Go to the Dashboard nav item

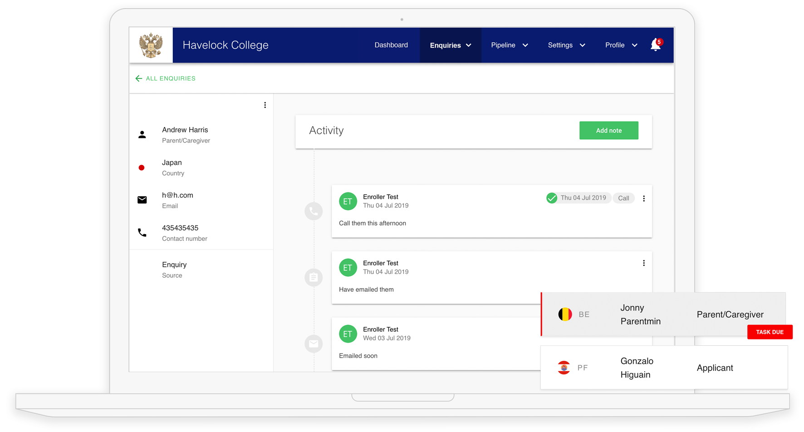click(x=391, y=45)
